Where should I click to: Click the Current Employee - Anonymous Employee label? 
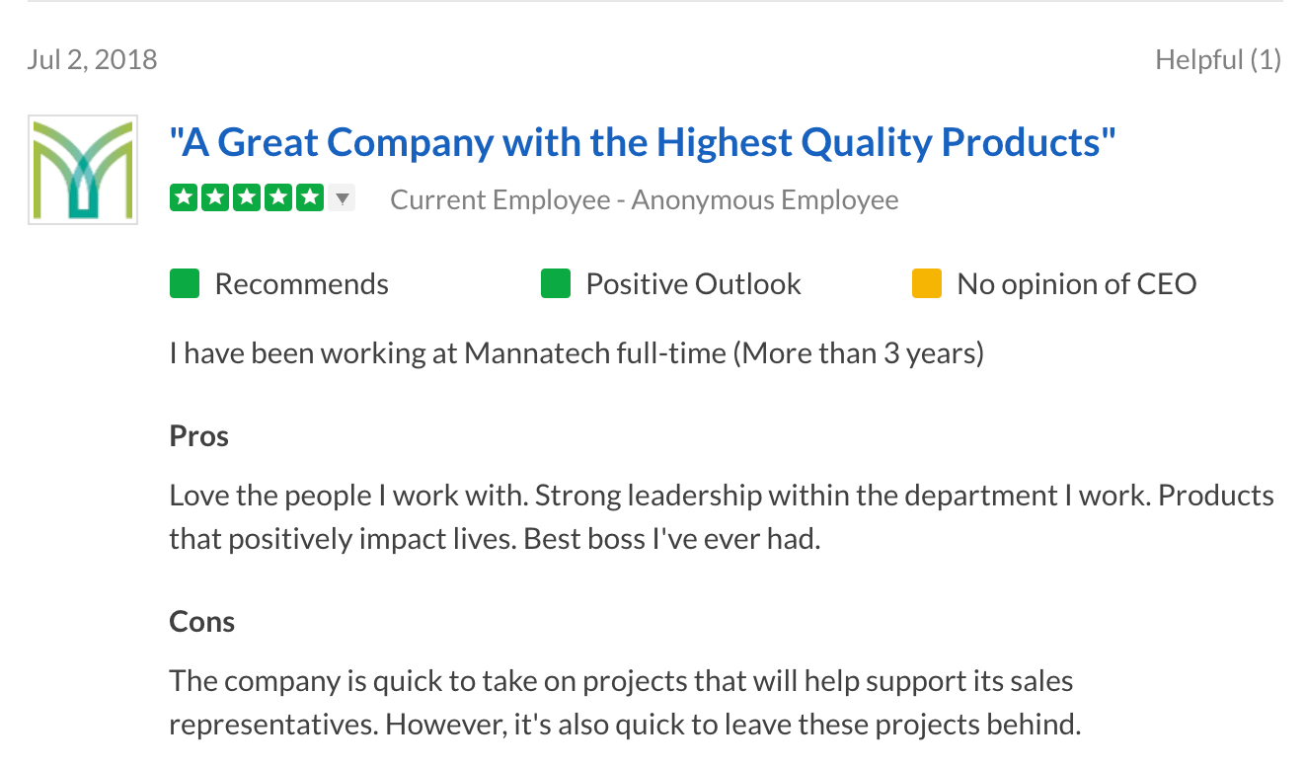click(x=645, y=199)
